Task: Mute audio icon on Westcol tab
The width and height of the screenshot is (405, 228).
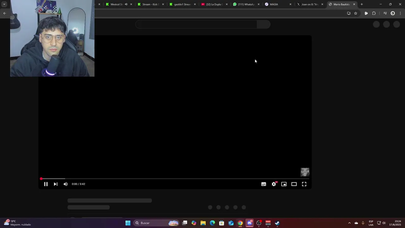Action: pos(126,4)
